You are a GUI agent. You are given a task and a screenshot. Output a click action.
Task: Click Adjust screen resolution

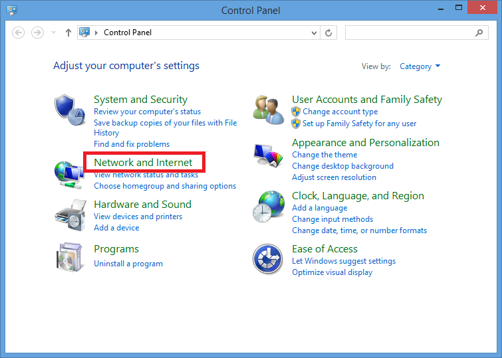pos(334,177)
